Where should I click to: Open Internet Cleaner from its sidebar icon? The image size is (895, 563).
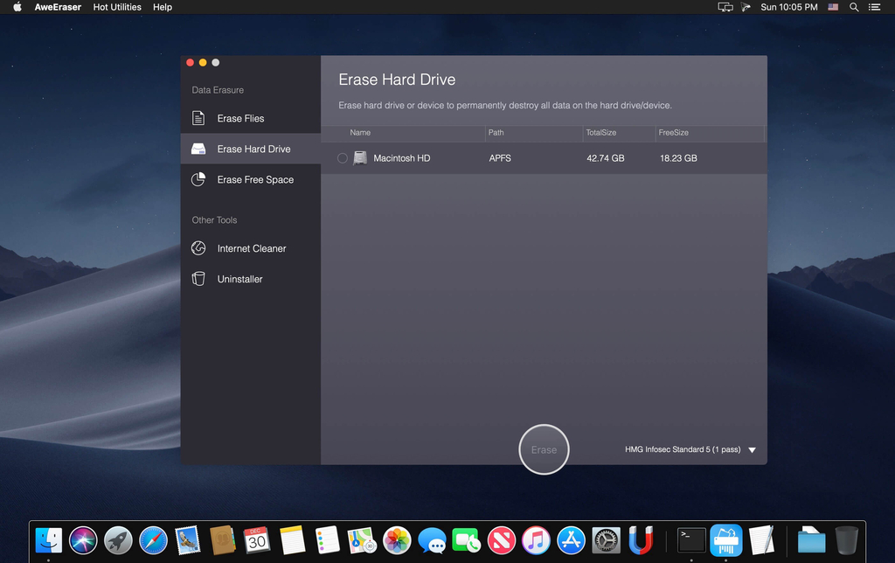(x=199, y=248)
